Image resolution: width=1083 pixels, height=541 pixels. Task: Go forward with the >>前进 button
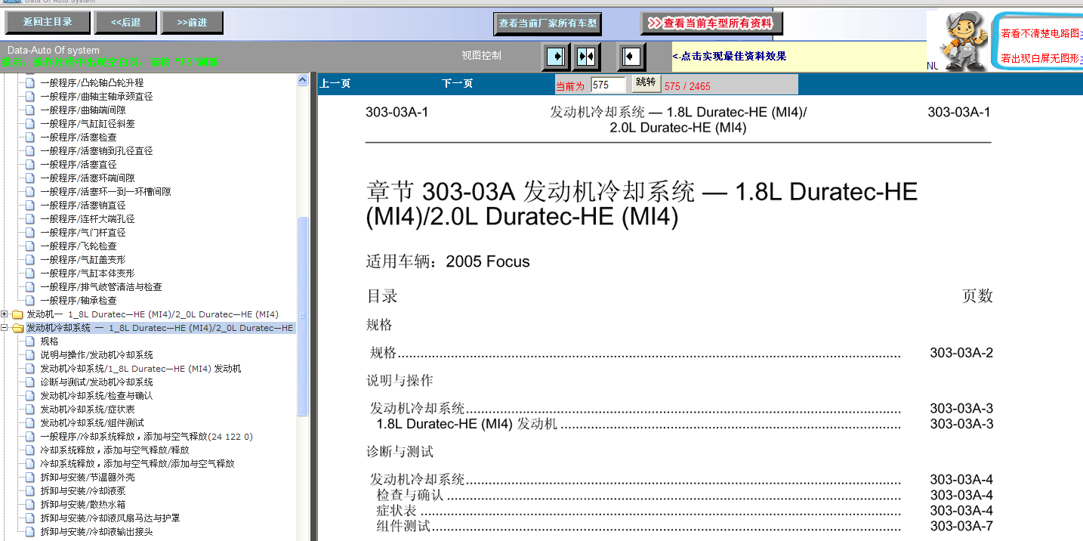192,23
